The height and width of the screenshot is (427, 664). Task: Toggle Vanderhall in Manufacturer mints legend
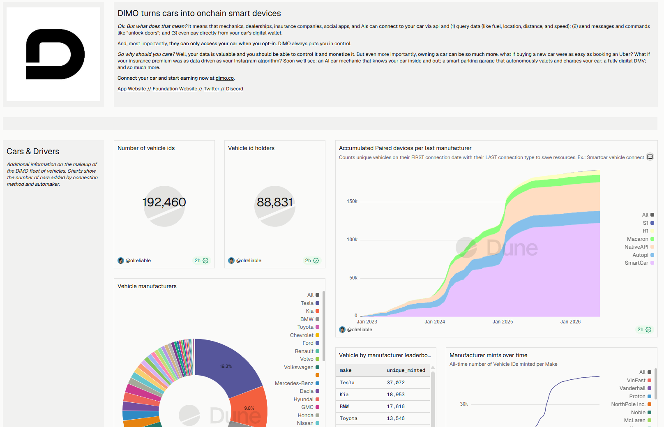coord(635,388)
